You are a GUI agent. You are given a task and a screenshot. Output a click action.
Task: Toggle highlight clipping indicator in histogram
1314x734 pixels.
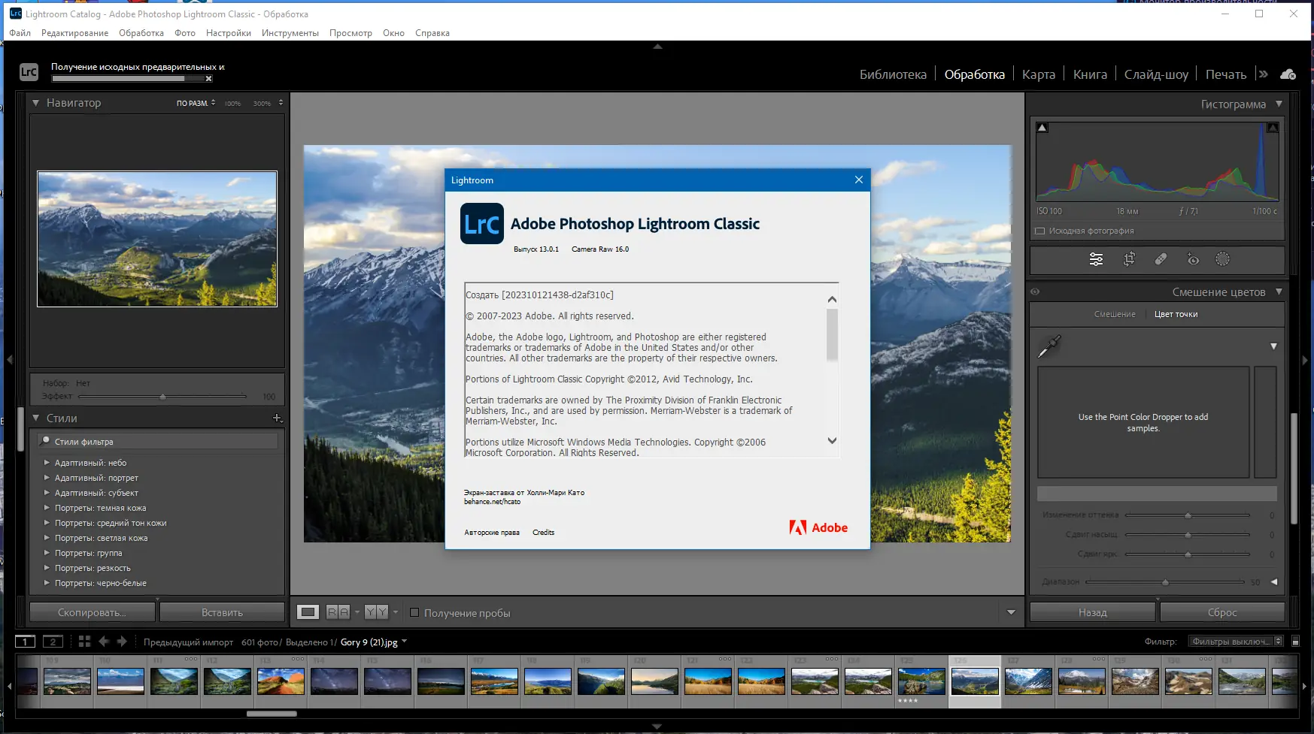(1273, 128)
